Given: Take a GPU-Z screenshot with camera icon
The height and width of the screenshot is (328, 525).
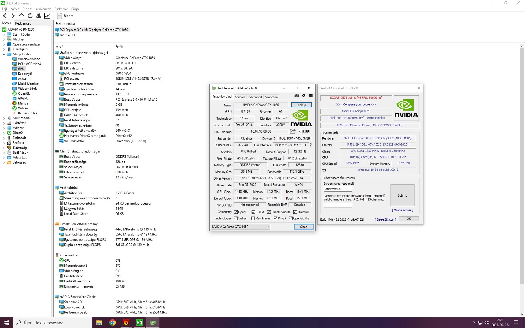Looking at the screenshot, I should pyautogui.click(x=297, y=95).
